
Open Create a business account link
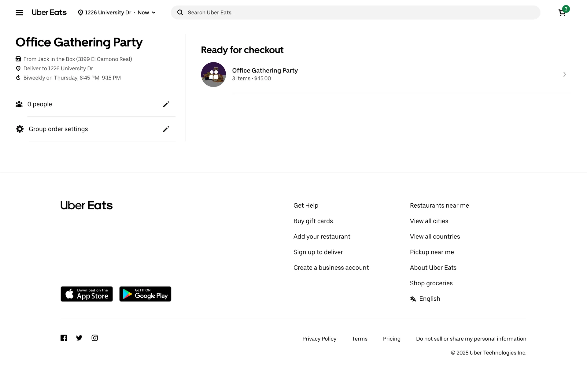pyautogui.click(x=331, y=268)
